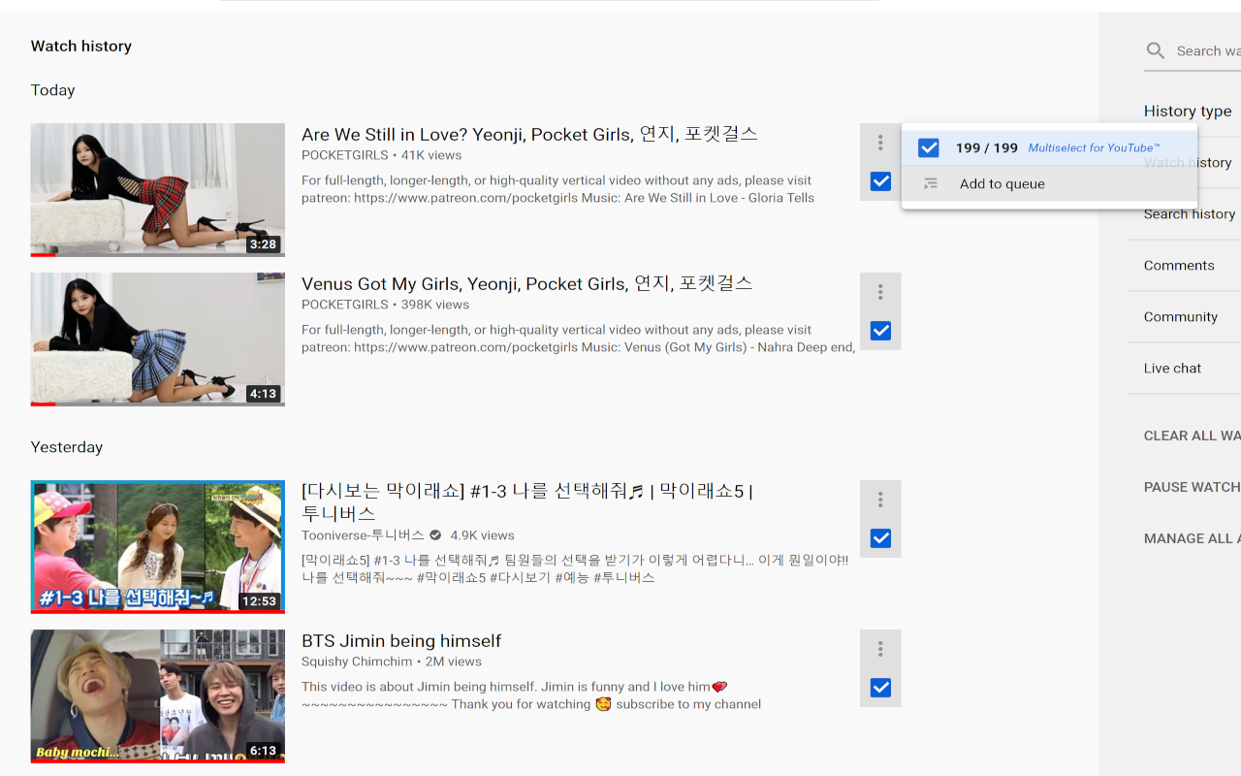The image size is (1241, 776).
Task: Uncheck the Venus Got My Girls video checkbox
Action: pos(880,331)
